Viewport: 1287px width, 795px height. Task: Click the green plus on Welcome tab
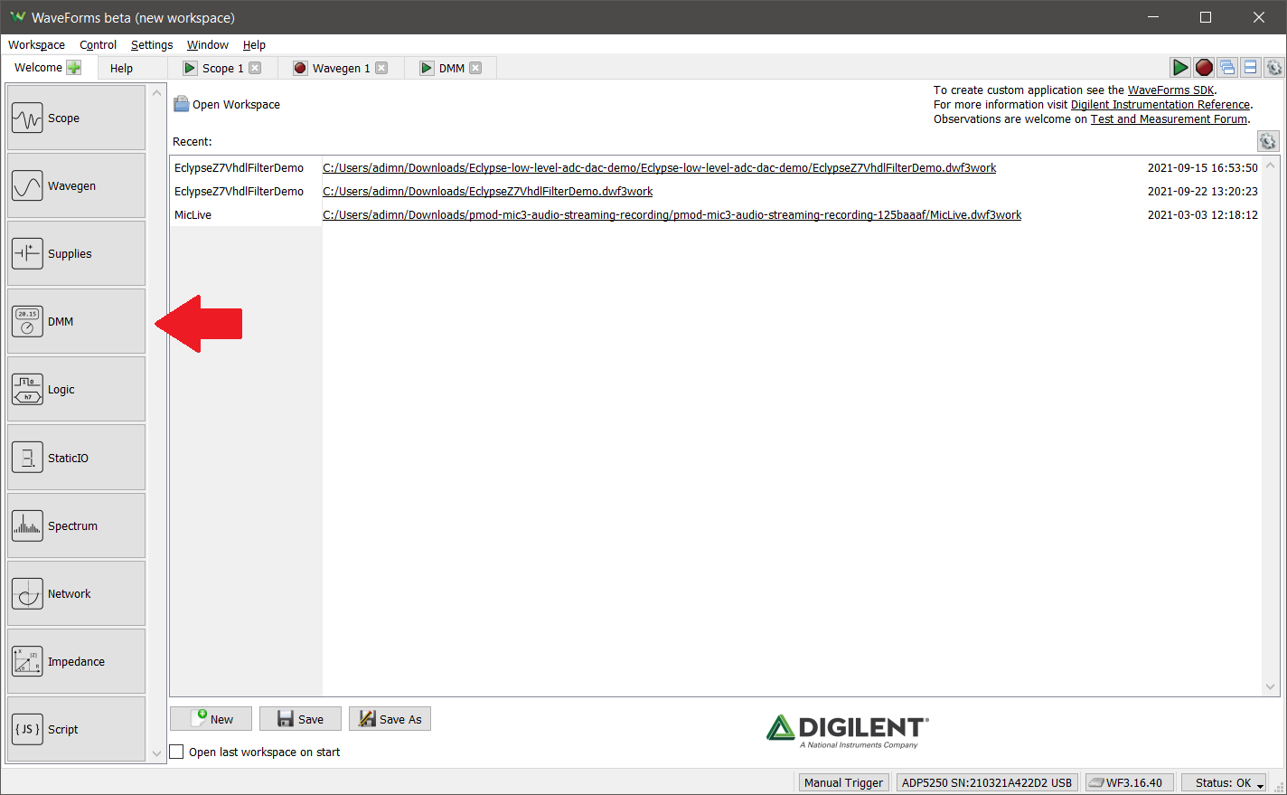coord(74,68)
